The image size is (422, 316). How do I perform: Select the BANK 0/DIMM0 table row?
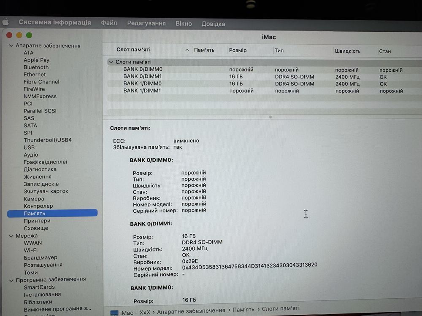point(265,70)
